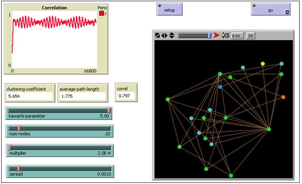Click the diagonal resize icon in view toolbar
The image size is (302, 184).
[158, 35]
